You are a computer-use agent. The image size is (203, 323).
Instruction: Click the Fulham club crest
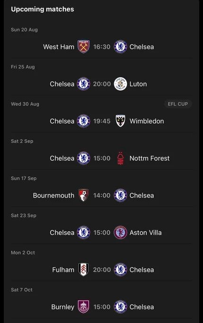[x=84, y=269]
